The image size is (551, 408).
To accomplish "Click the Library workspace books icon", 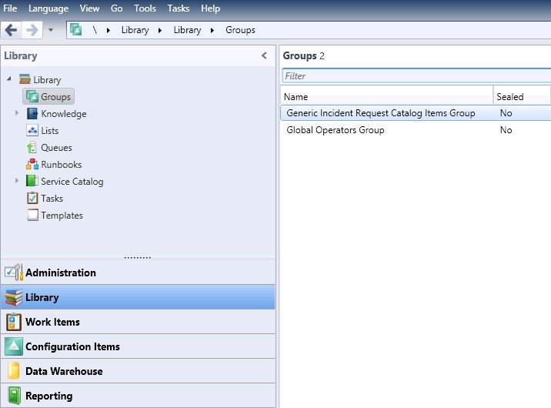I will (x=14, y=297).
